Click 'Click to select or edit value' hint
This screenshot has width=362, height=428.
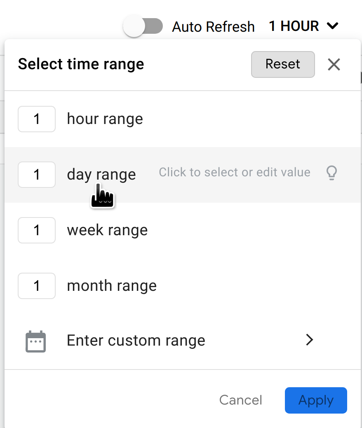click(x=234, y=172)
